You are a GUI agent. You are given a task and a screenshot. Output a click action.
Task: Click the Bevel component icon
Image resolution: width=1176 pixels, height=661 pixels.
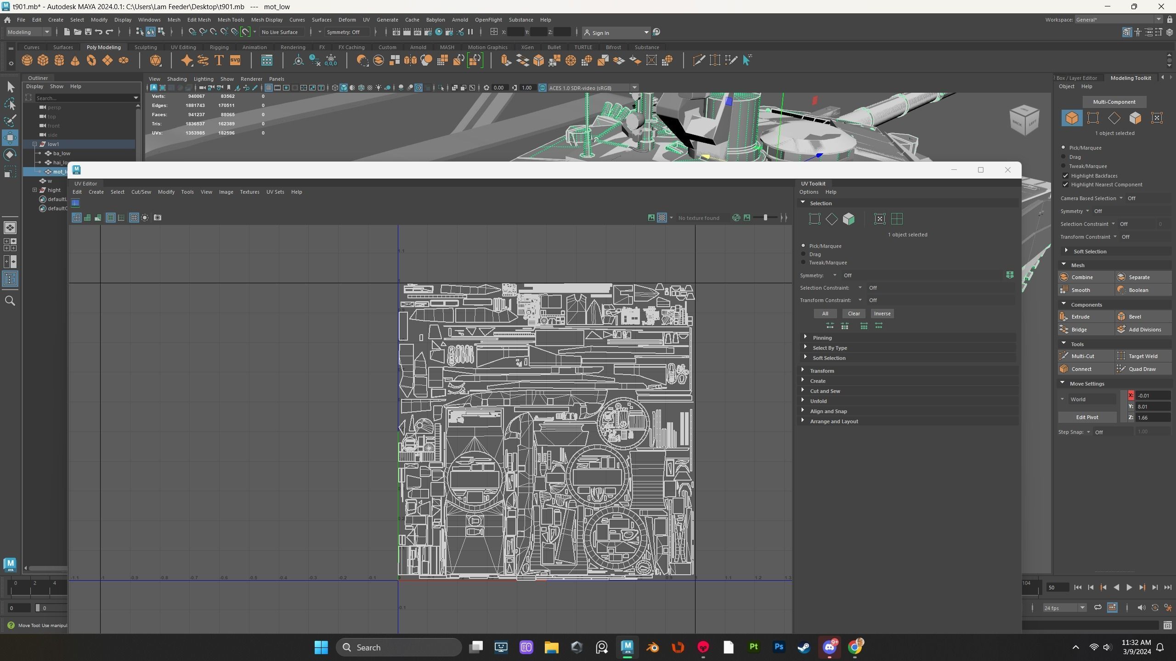click(x=1121, y=317)
